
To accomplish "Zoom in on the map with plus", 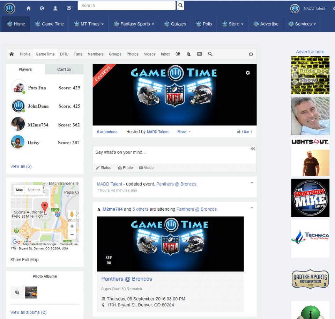I will pyautogui.click(x=72, y=226).
